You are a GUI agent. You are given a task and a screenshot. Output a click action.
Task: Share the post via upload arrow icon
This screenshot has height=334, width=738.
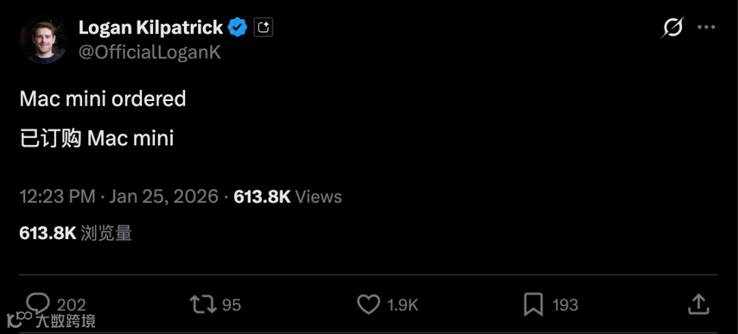pyautogui.click(x=698, y=304)
